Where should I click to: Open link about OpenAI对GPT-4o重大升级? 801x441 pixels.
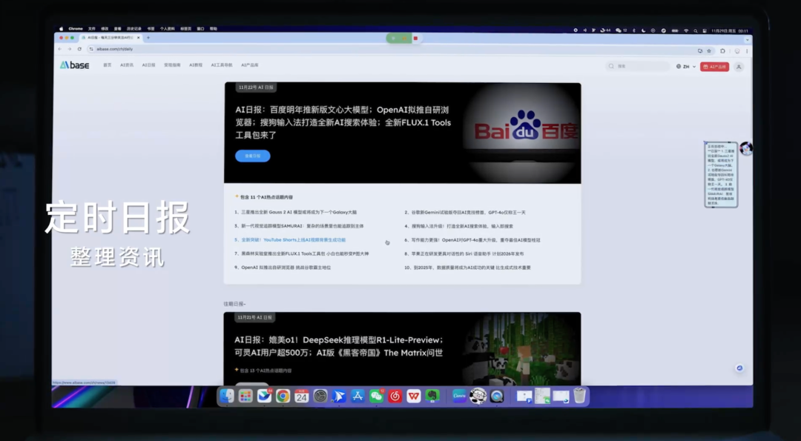[472, 240]
